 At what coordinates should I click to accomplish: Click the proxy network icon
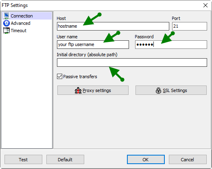click(x=78, y=90)
